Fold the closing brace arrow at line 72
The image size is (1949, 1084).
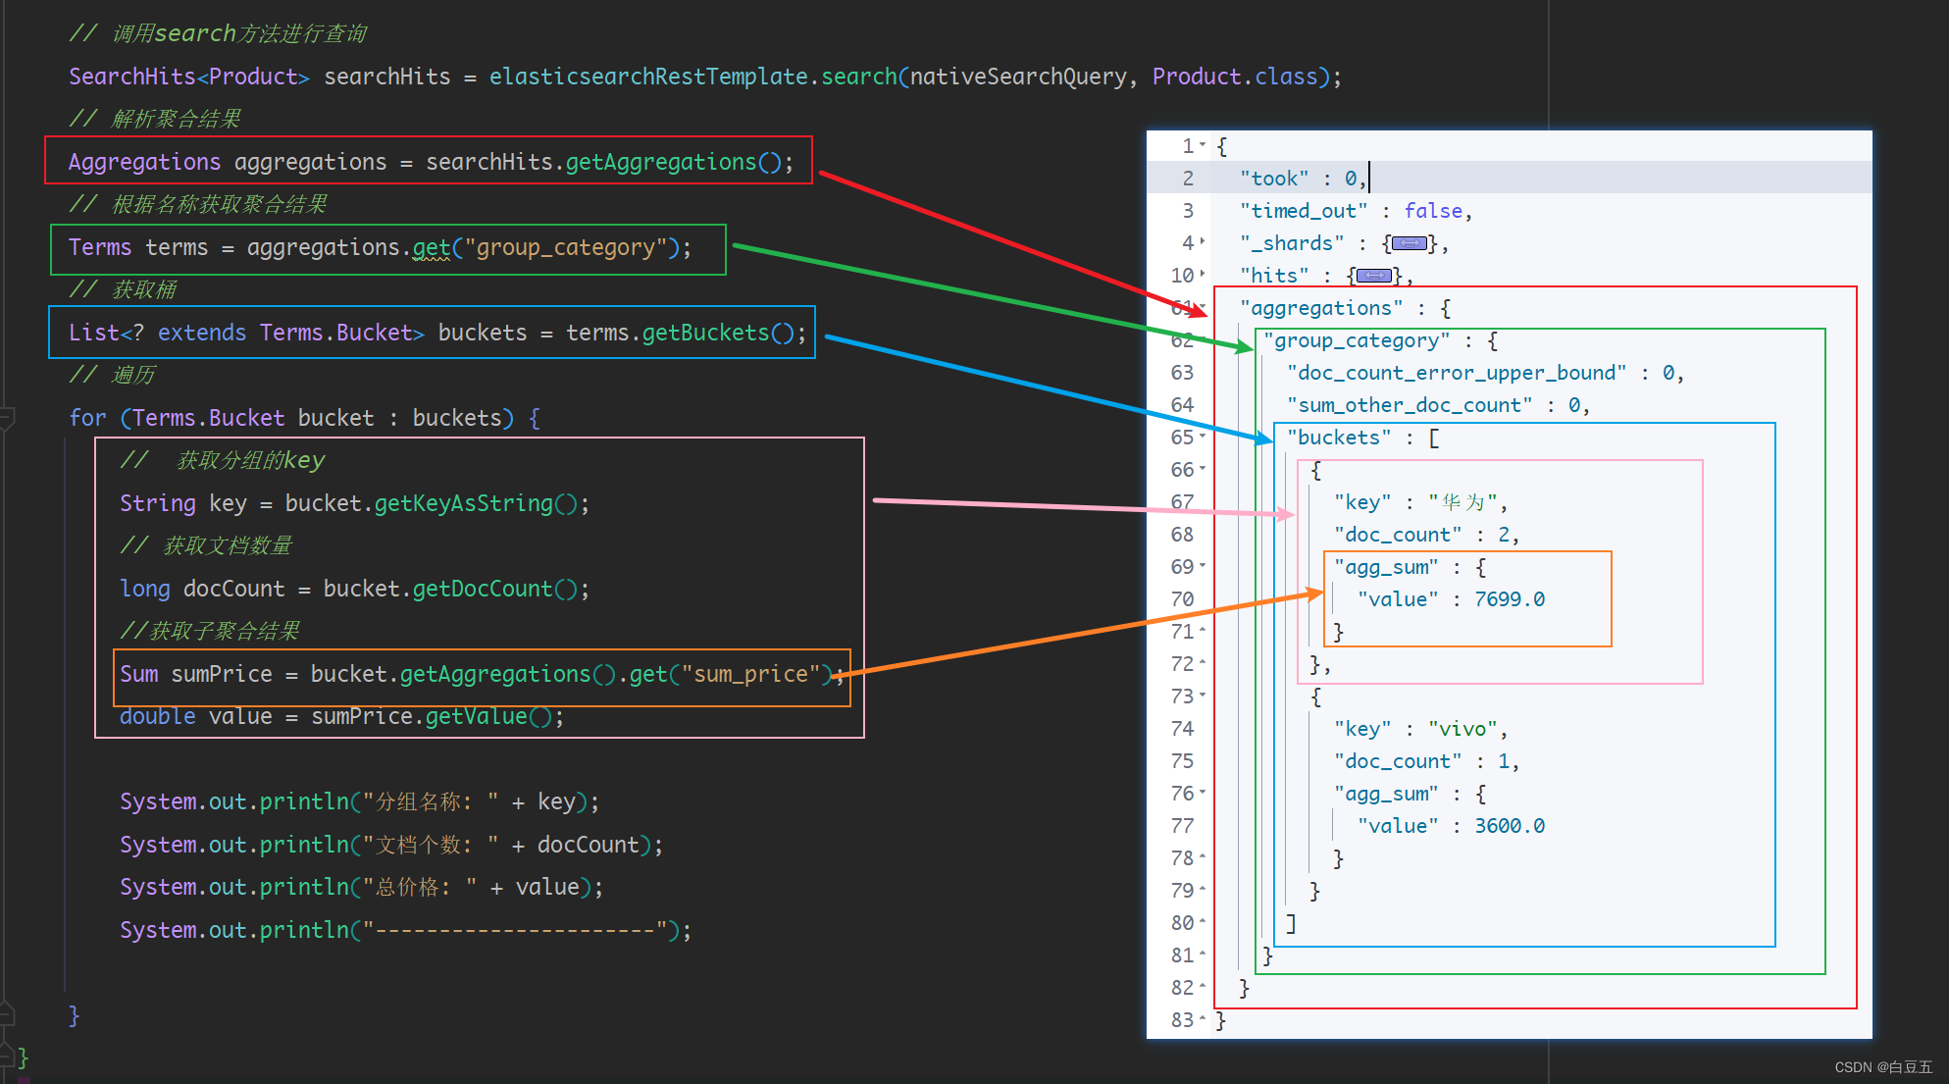[x=1204, y=662]
